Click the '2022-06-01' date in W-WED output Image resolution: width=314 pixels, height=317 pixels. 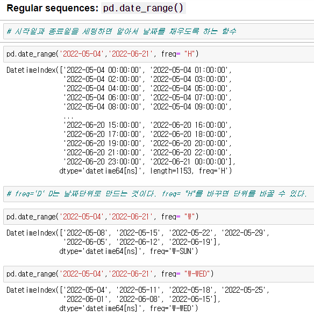[x=85, y=299]
